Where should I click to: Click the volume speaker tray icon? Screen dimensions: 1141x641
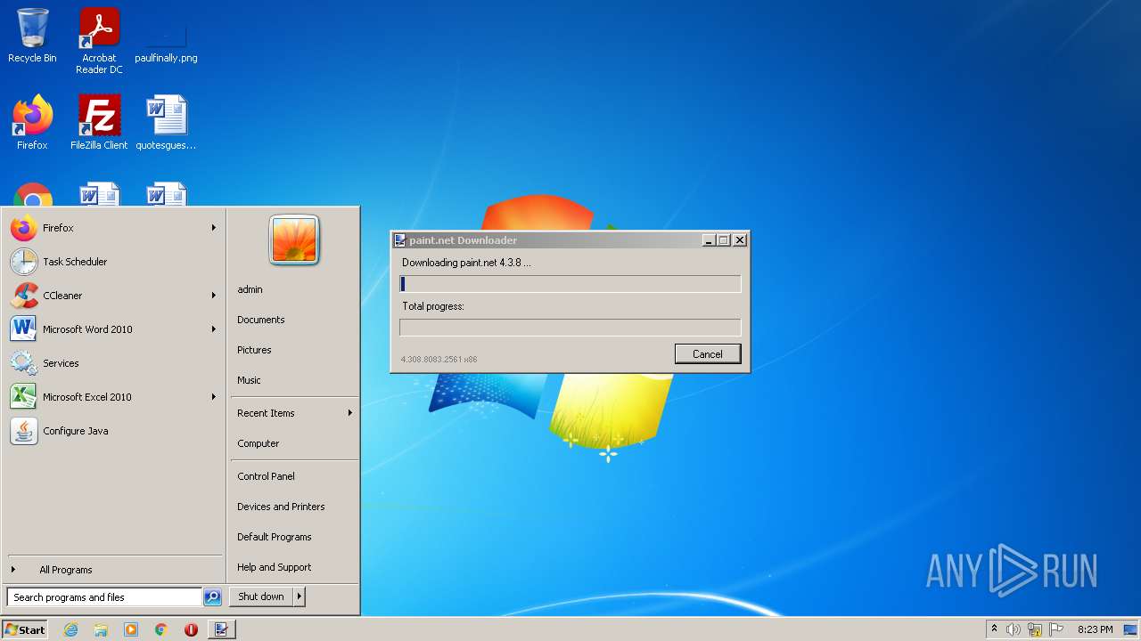point(1014,629)
